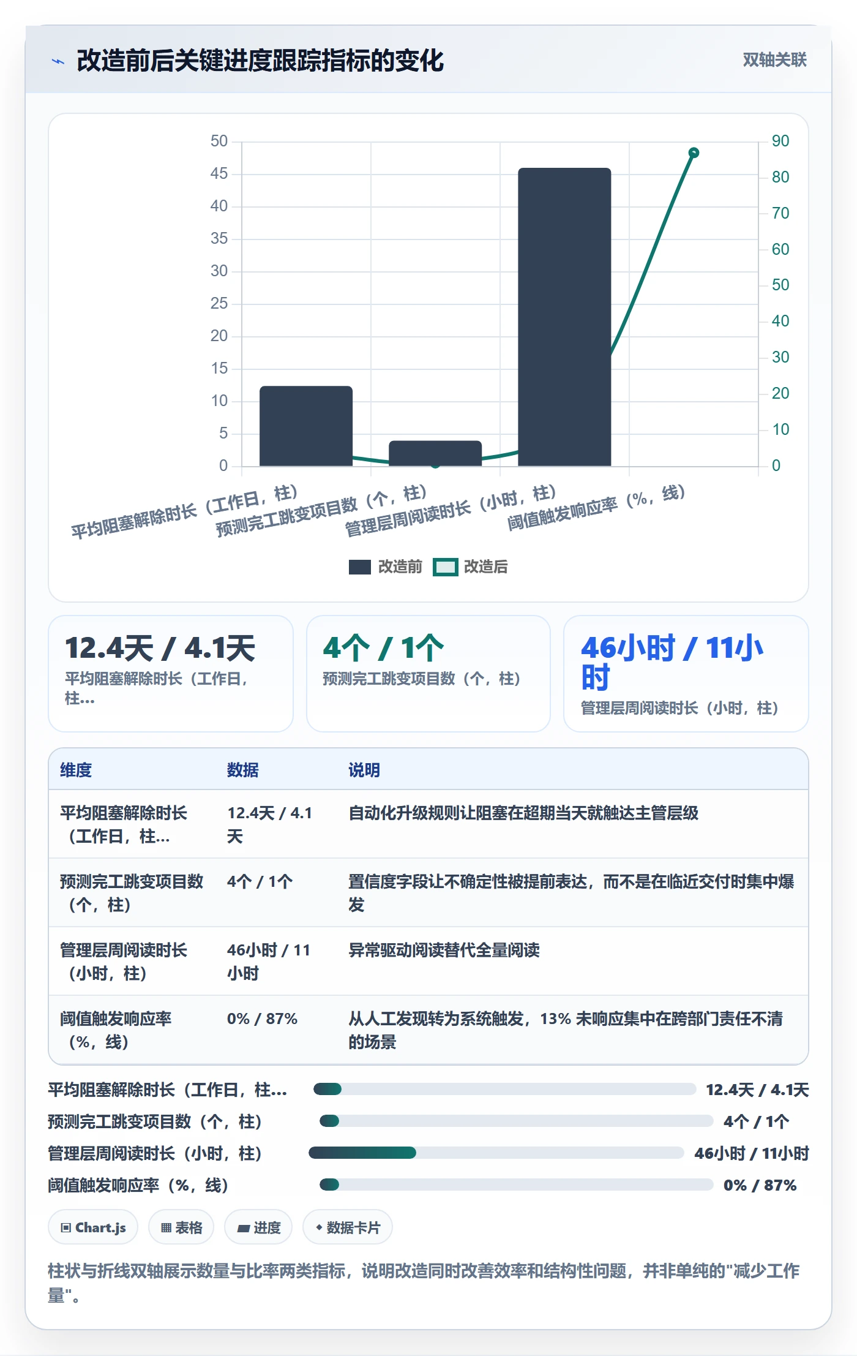Viewport: 857px width, 1356px height.
Task: Click the 数据 table column header
Action: pyautogui.click(x=242, y=770)
